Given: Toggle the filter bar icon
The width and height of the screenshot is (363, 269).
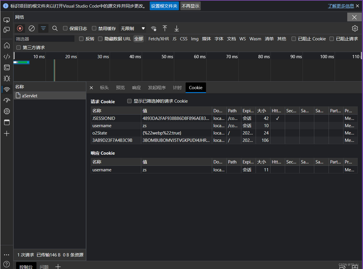Looking at the screenshot, I should pos(43,28).
